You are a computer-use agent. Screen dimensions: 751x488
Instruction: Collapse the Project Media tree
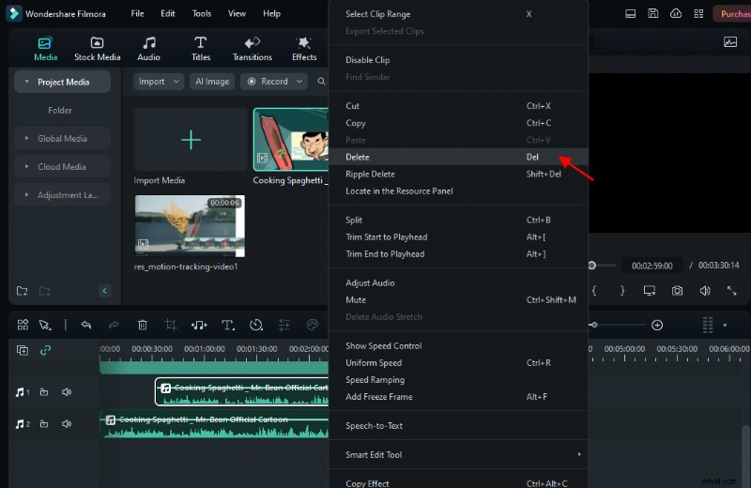[x=27, y=82]
